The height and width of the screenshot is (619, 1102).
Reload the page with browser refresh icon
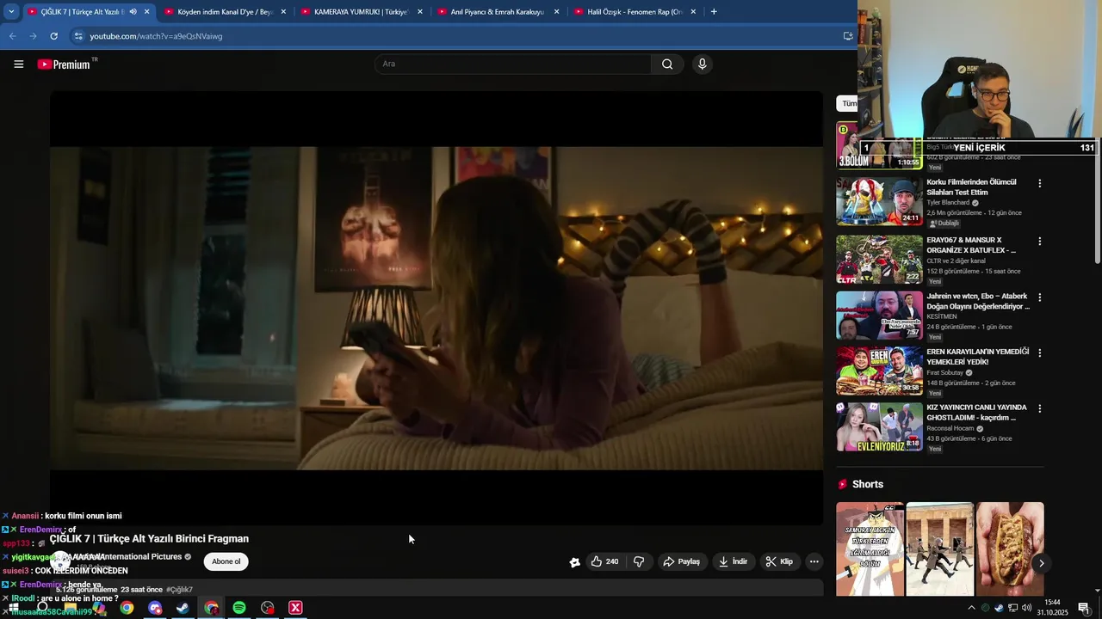coord(53,36)
